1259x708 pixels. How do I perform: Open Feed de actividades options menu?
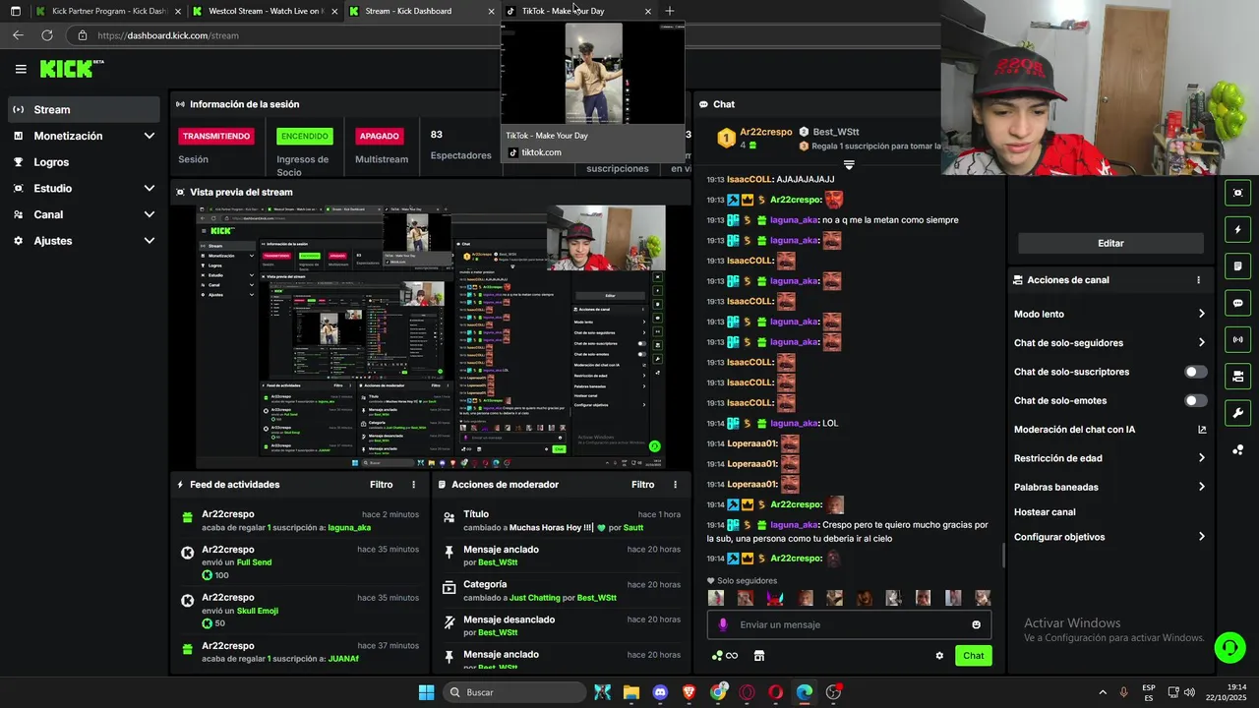413,485
